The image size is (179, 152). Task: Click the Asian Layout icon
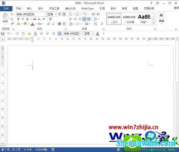coord(87,24)
